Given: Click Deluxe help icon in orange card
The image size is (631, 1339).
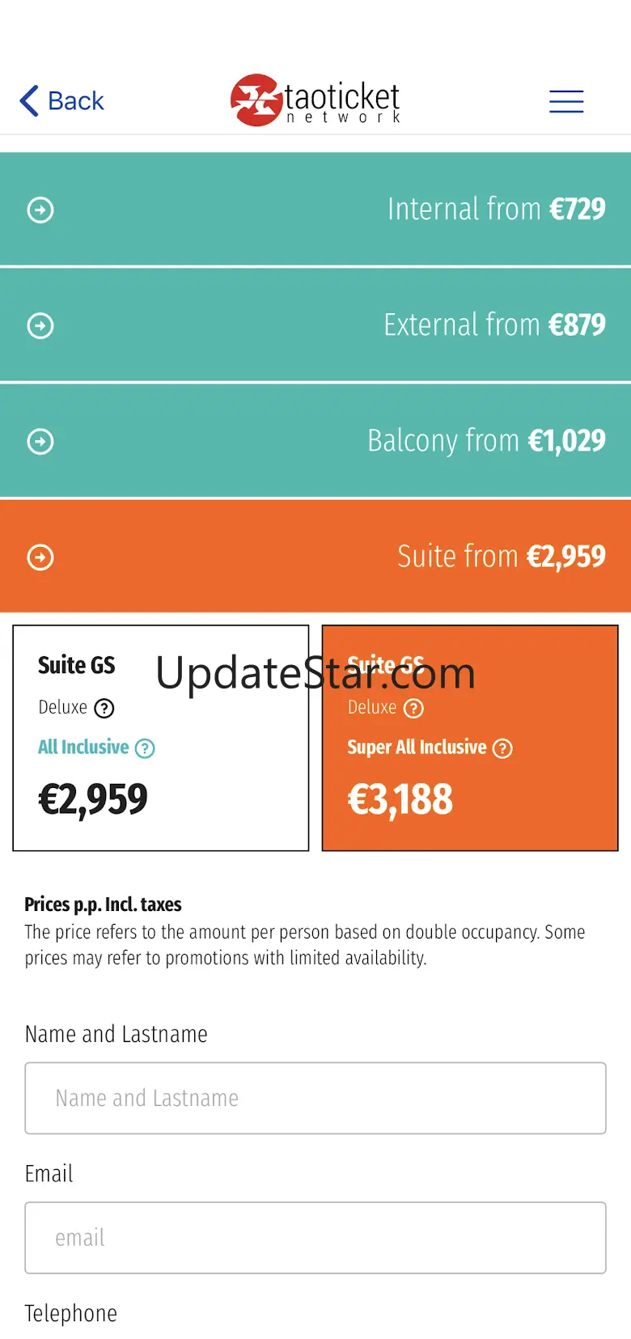Looking at the screenshot, I should tap(413, 709).
